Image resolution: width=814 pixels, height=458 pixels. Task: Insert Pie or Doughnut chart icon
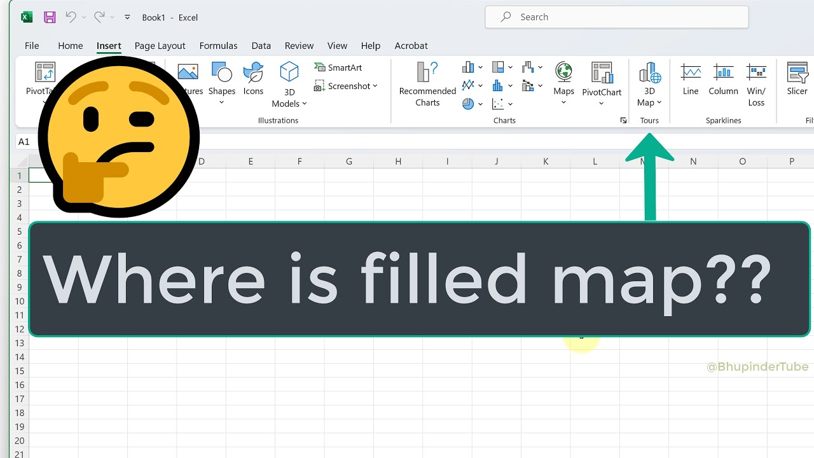pos(469,104)
